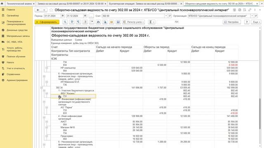264x148 pixels.
Task: Save the report with the diskette icon
Action: pyautogui.click(x=118, y=22)
